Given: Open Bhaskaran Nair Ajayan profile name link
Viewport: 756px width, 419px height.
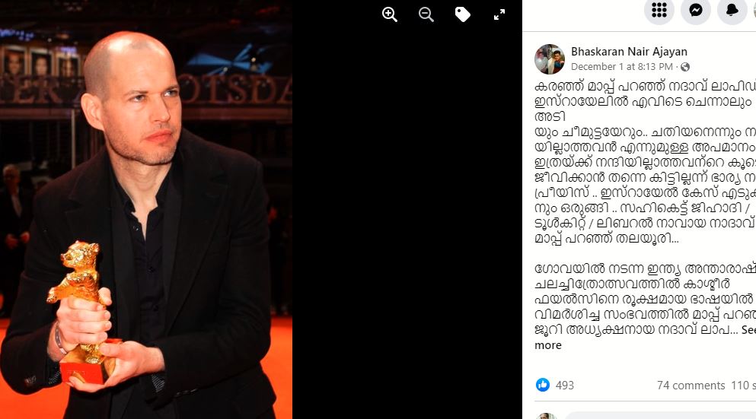Looking at the screenshot, I should tap(629, 52).
